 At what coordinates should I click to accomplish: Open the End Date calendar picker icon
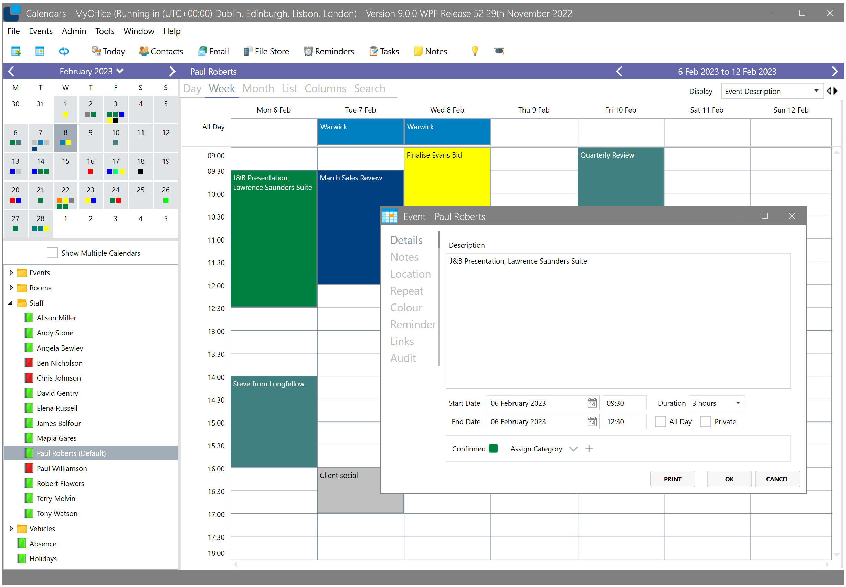click(x=591, y=422)
